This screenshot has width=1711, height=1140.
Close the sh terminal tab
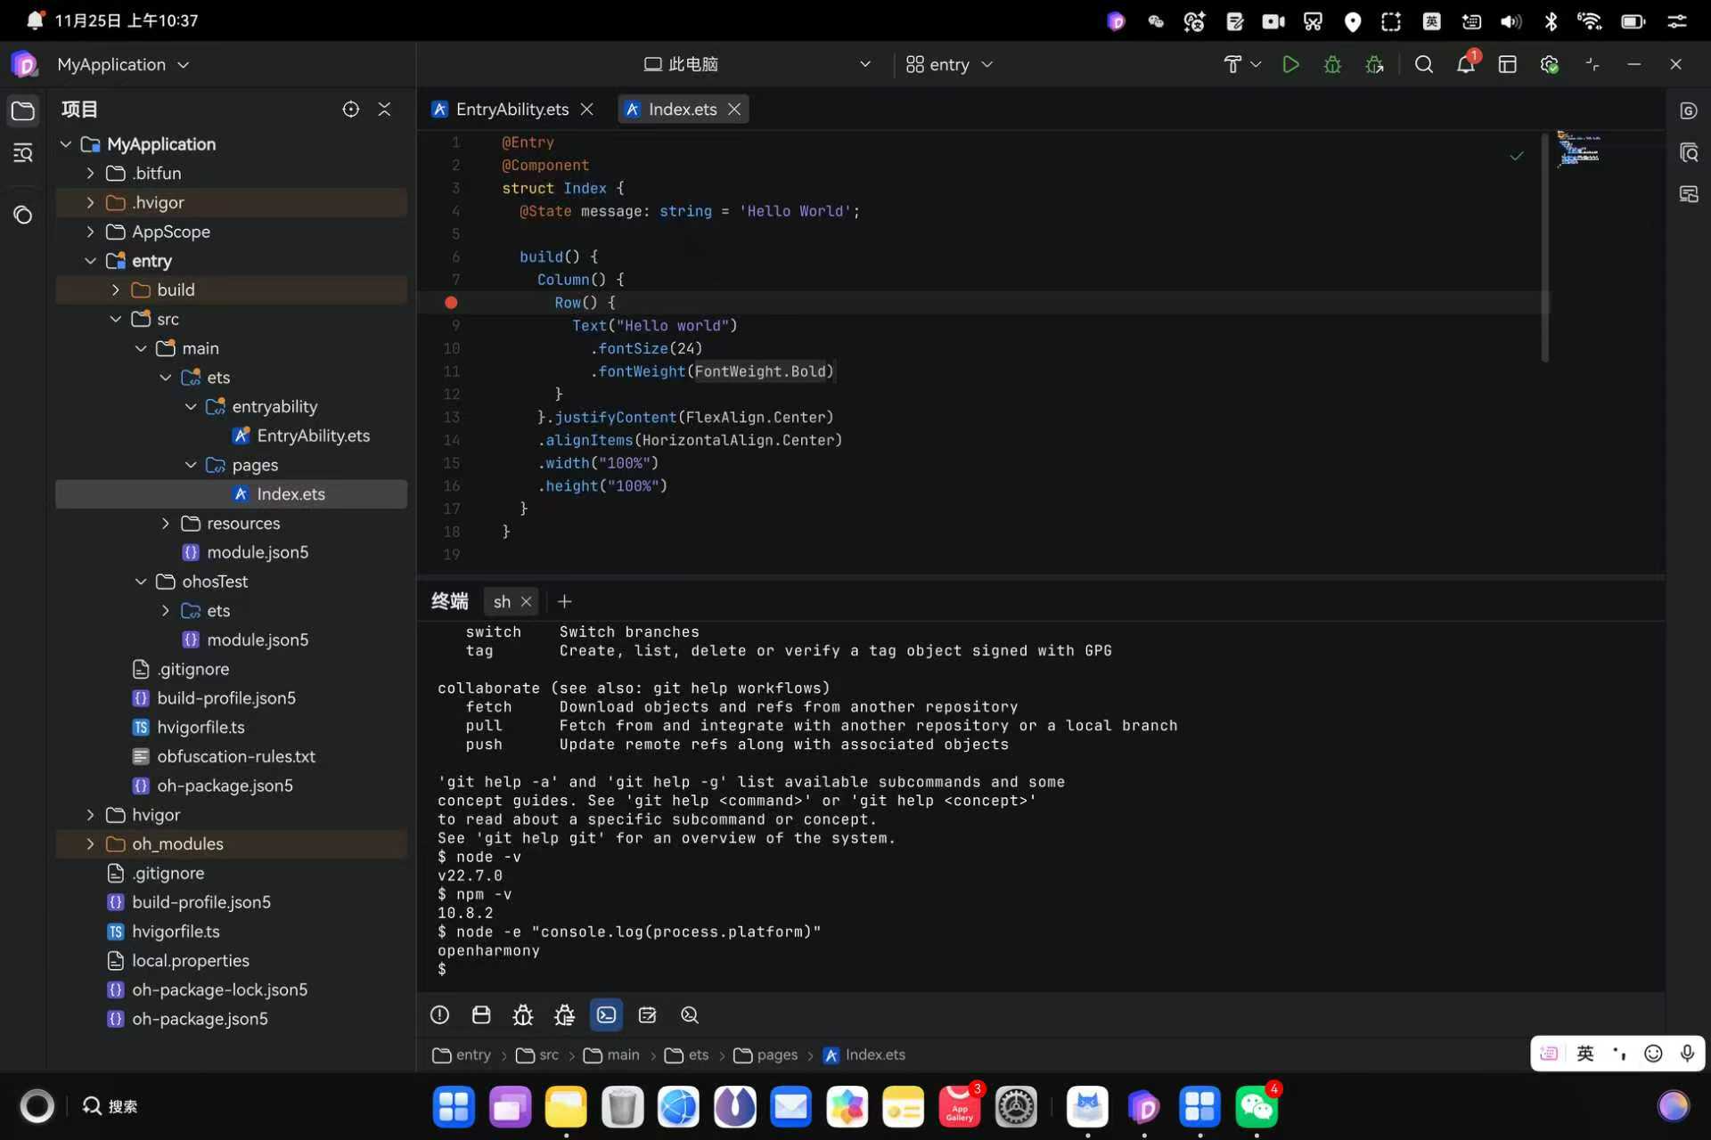(x=527, y=601)
